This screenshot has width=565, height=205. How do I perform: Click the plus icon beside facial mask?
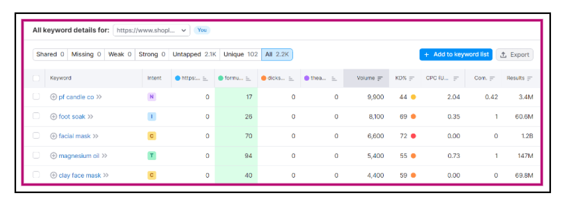click(53, 136)
